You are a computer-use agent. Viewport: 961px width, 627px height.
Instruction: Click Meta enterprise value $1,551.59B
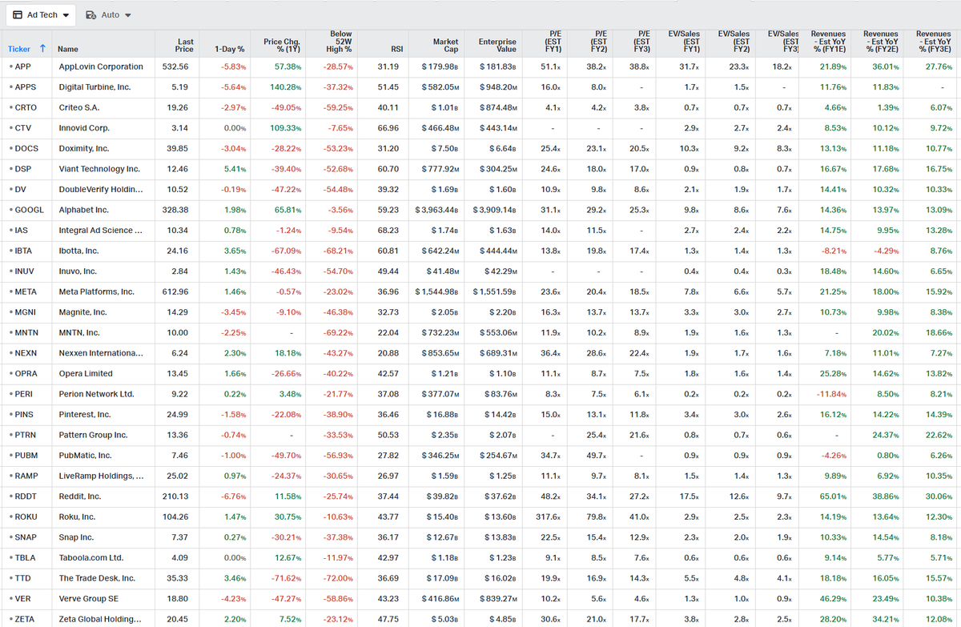coord(495,291)
